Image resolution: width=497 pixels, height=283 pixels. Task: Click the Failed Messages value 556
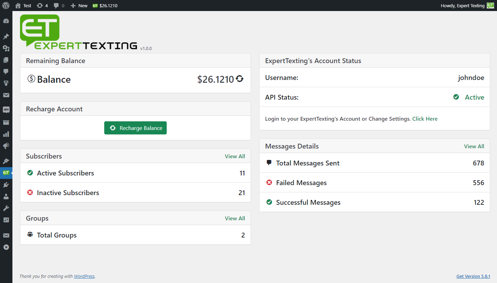478,183
